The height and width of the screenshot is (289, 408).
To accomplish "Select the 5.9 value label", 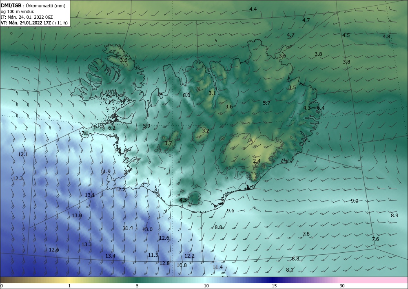I will [x=146, y=126].
